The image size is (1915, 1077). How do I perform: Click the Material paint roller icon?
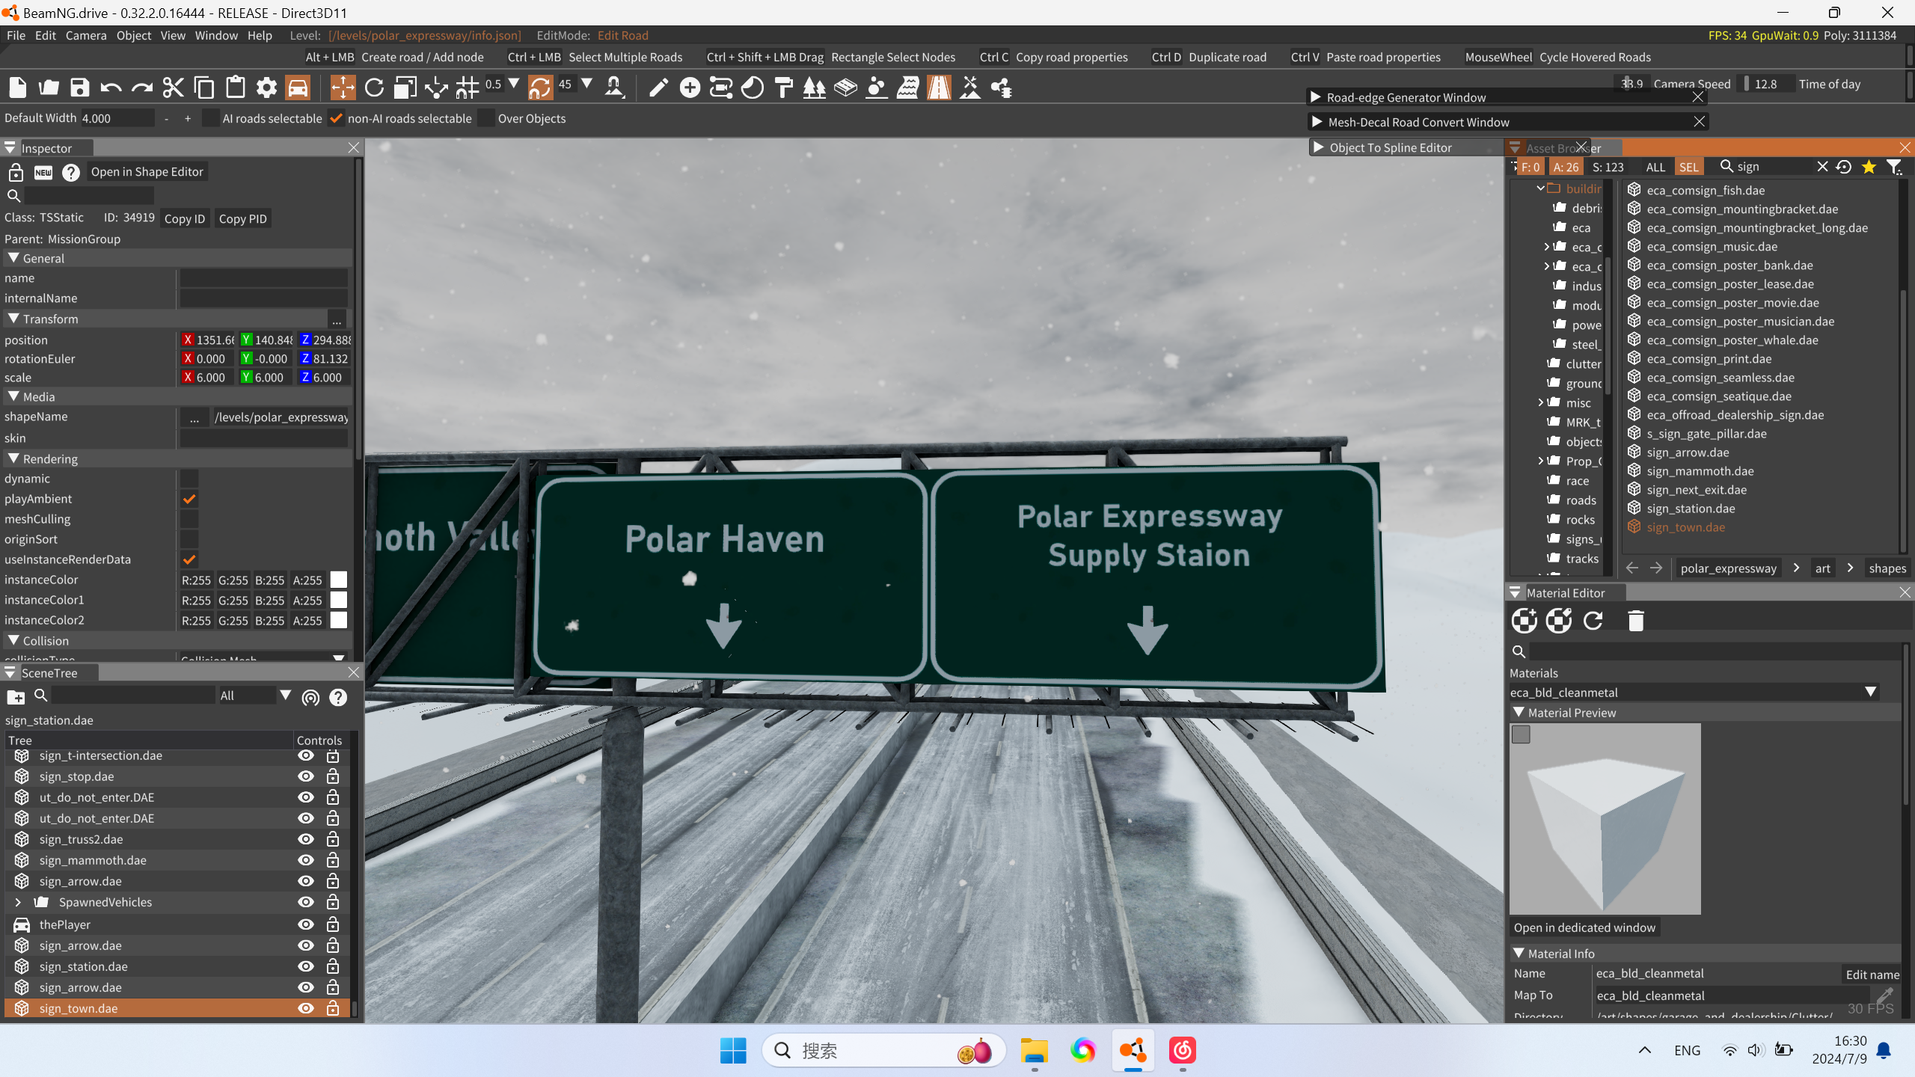click(x=783, y=88)
